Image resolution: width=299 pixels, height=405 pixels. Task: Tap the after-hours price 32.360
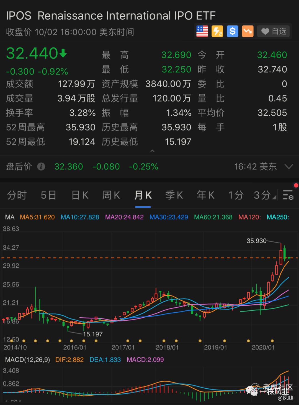pos(69,166)
